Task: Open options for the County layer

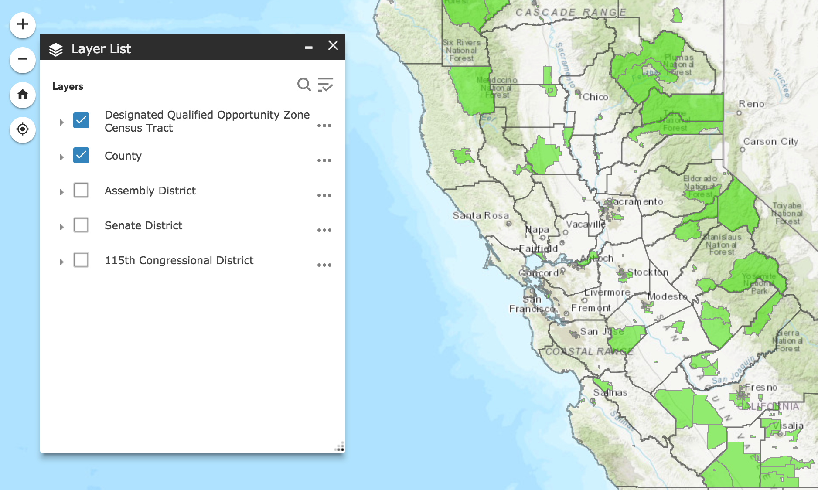Action: coord(324,160)
